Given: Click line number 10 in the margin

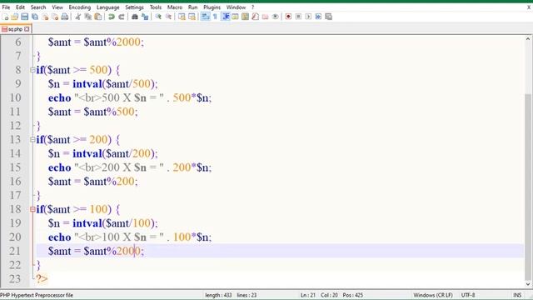Looking at the screenshot, I should pos(15,98).
